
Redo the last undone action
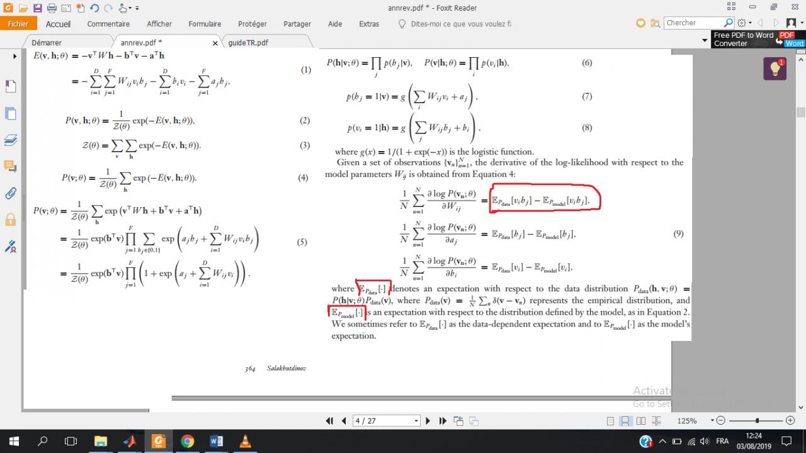click(108, 8)
